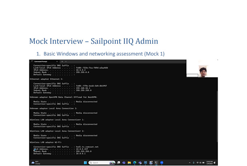Image resolution: width=247 pixels, height=166 pixels.
Task: Click Unknown adapter Local Area Connection 2 line
Action: 53,108
